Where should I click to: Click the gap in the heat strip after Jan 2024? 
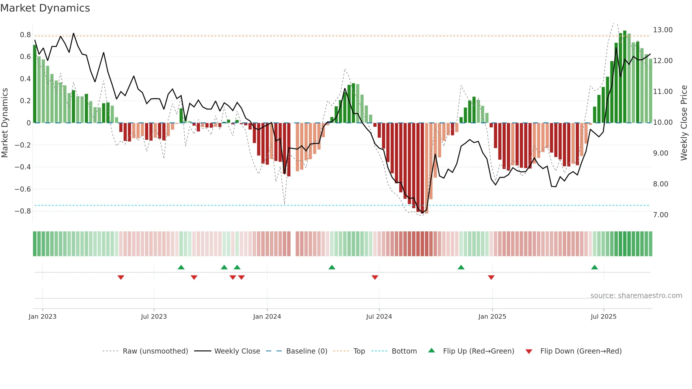tap(293, 244)
